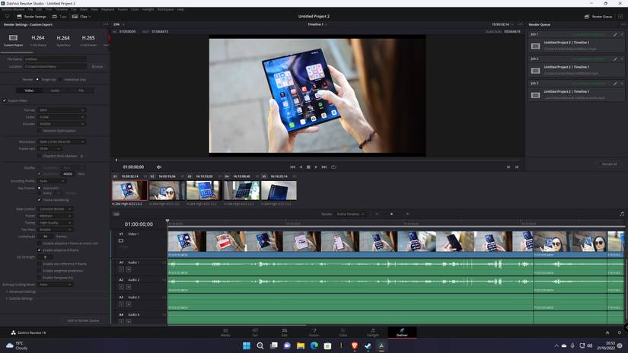Image resolution: width=628 pixels, height=353 pixels.
Task: Open the Rate Control dropdown
Action: [x=55, y=209]
